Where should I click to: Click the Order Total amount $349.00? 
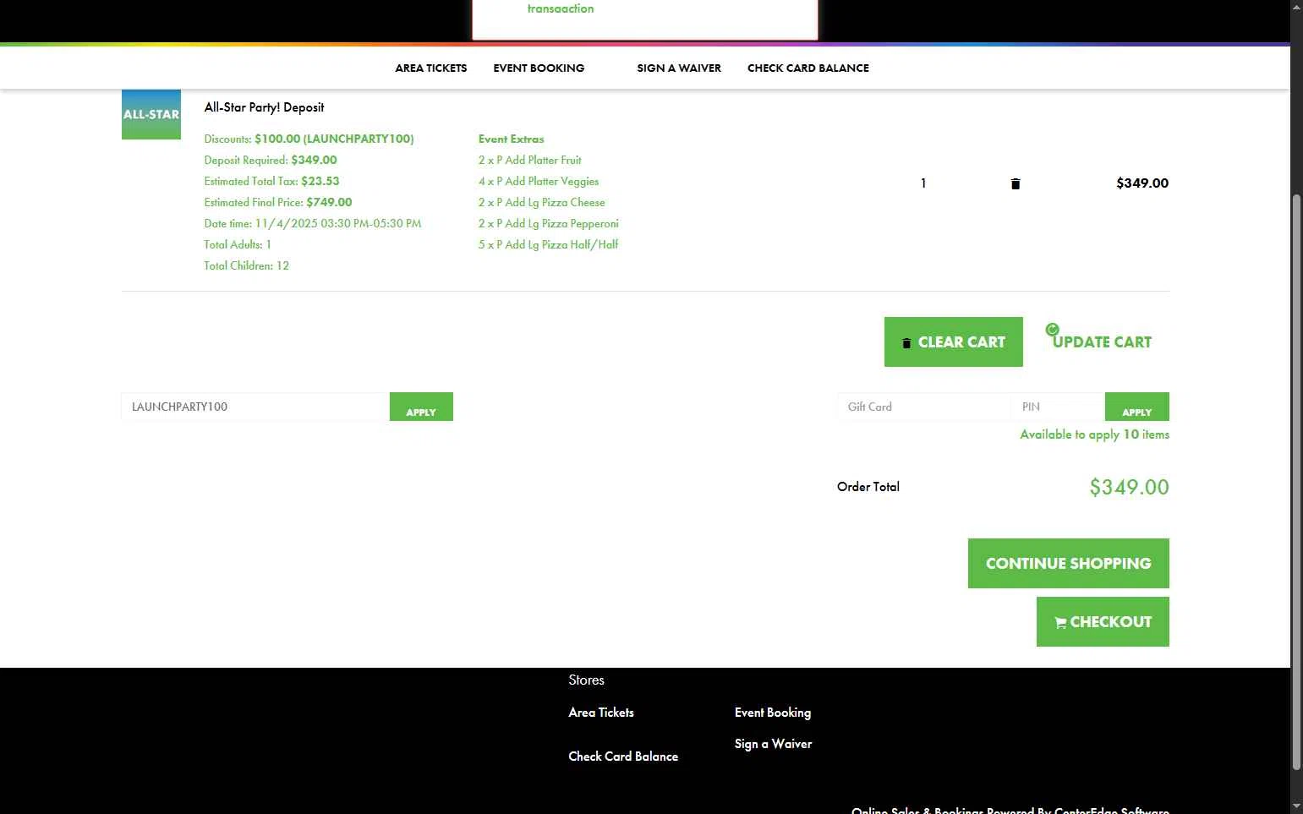coord(1129,487)
